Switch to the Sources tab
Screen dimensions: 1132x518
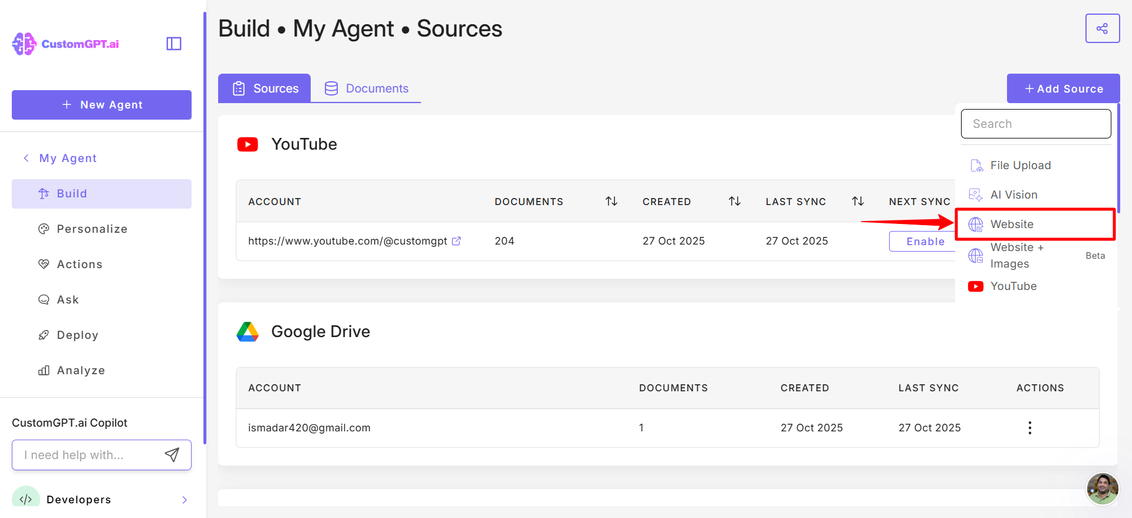(264, 88)
